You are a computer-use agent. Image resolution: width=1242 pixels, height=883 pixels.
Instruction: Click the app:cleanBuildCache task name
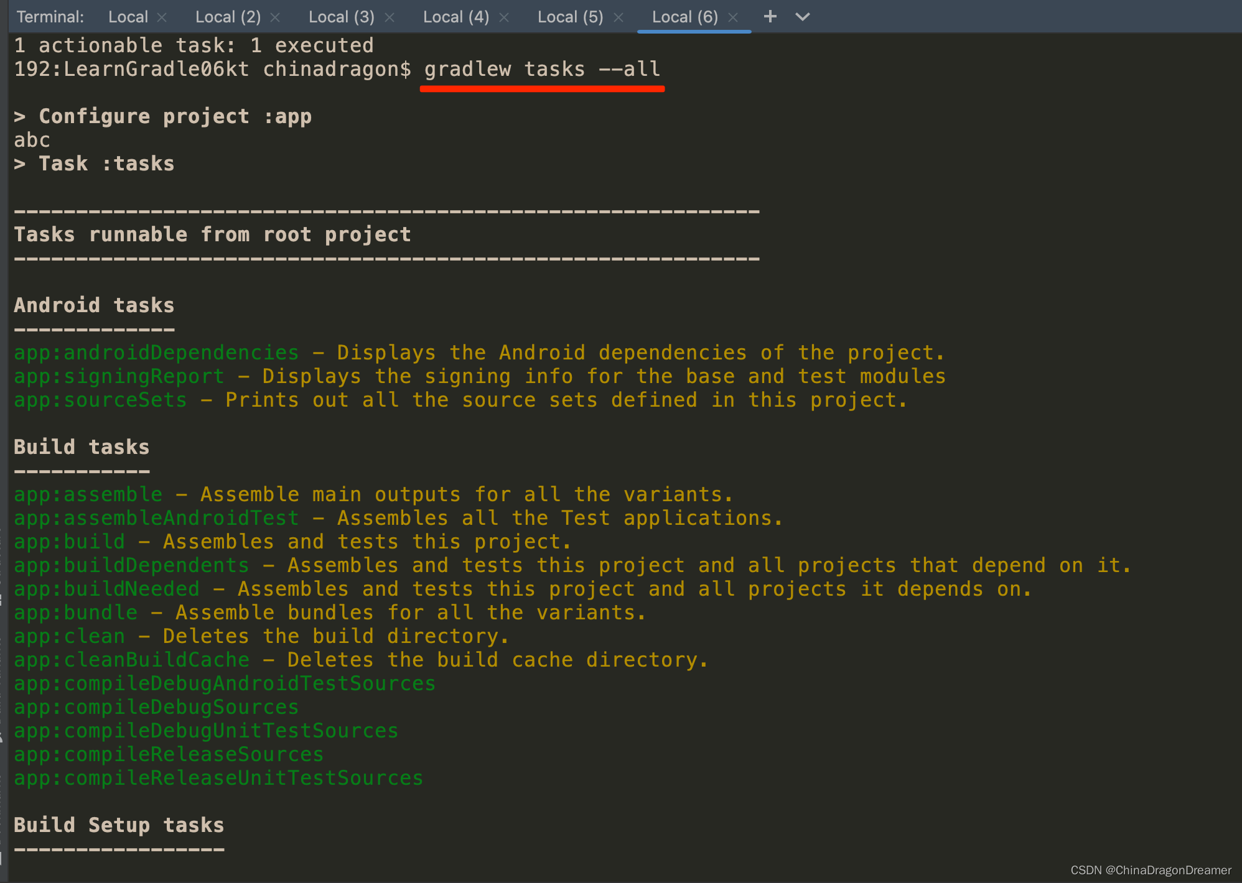point(131,660)
